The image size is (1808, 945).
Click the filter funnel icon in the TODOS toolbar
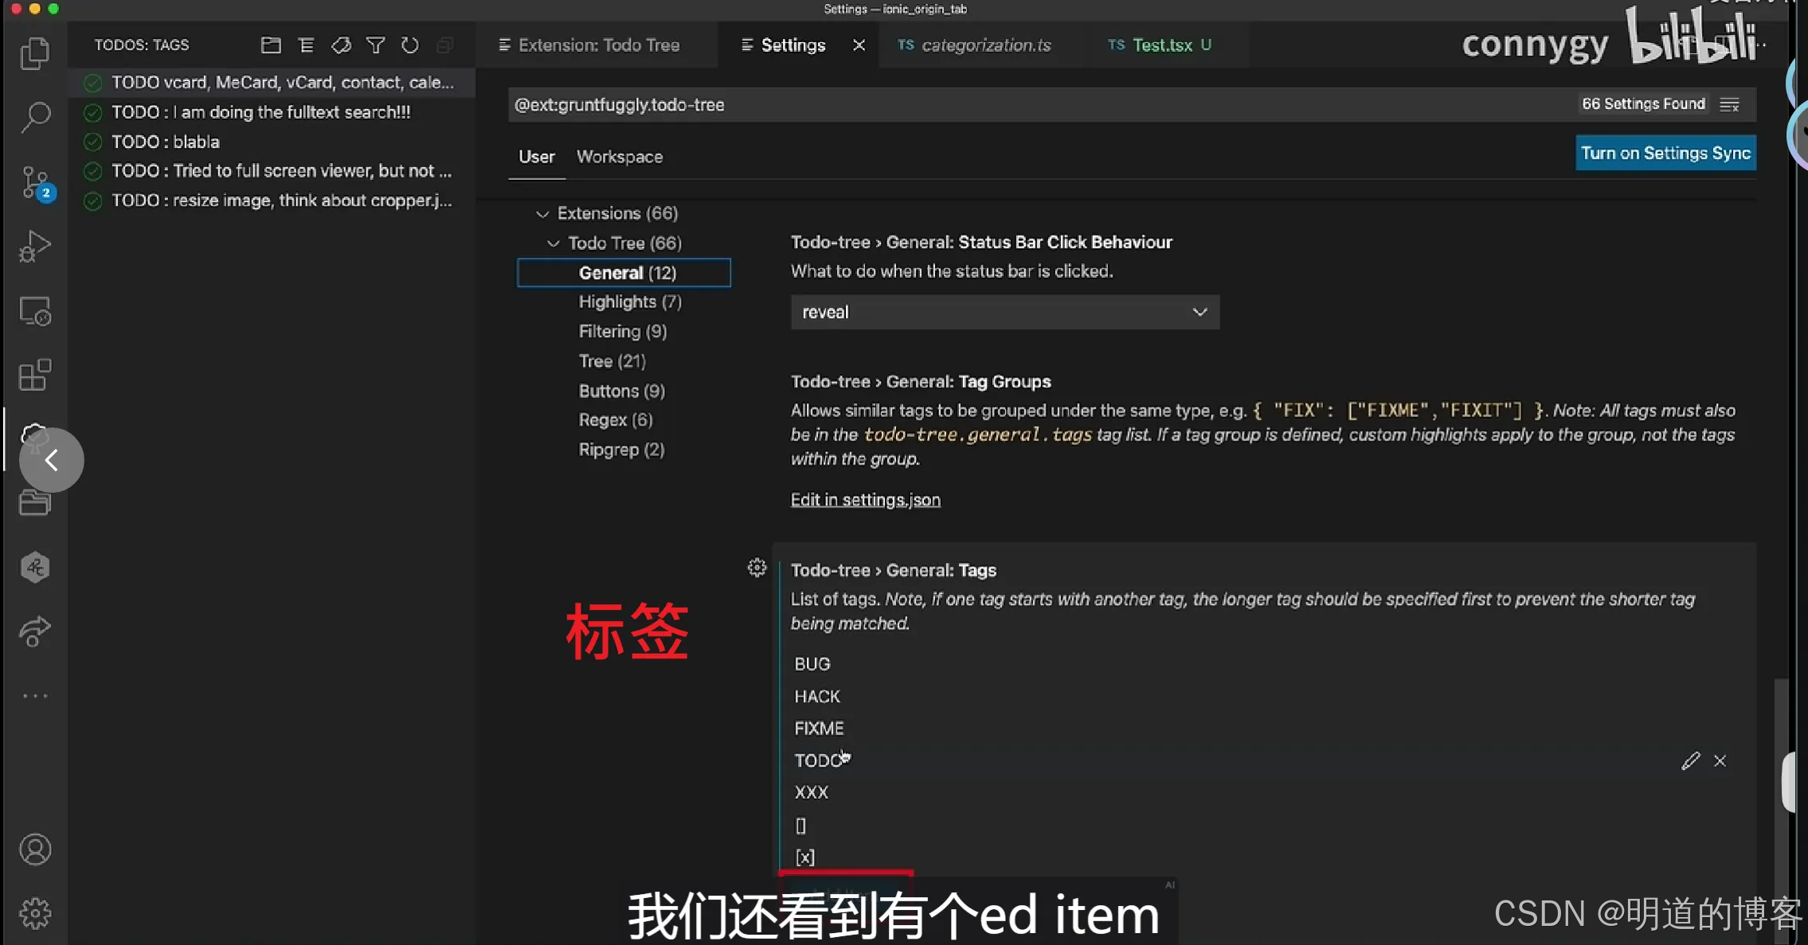(375, 45)
